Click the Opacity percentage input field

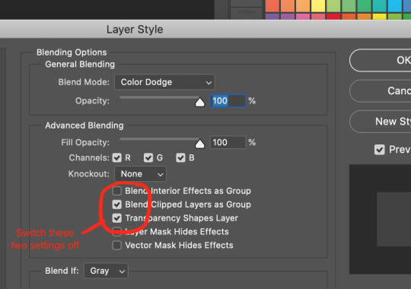point(228,100)
